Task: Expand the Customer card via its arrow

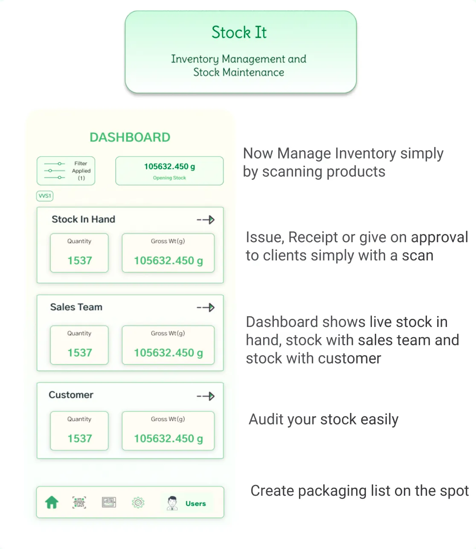Action: 206,396
